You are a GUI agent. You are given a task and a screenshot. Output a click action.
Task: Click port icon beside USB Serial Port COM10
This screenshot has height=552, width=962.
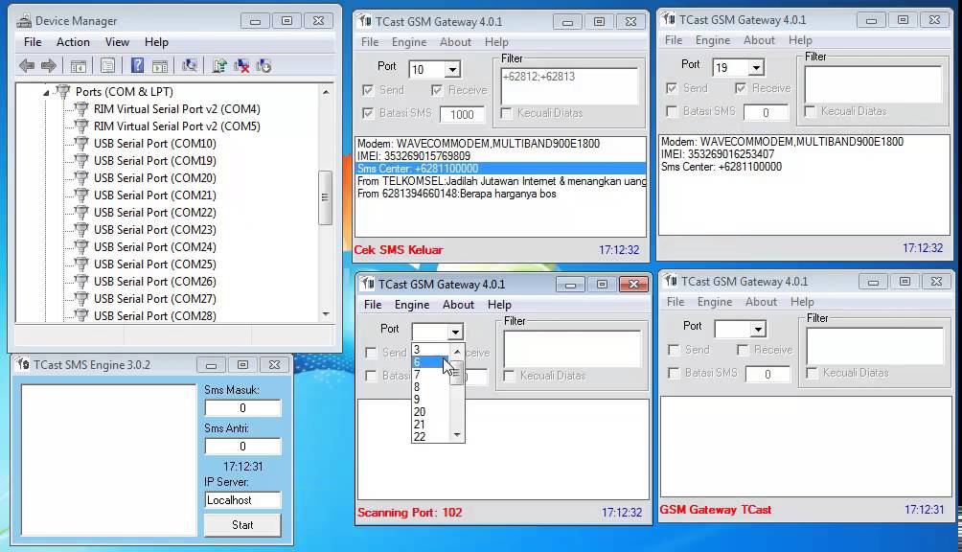tap(81, 144)
